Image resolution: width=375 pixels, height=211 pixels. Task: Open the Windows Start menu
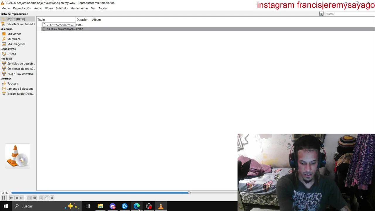pos(6,206)
